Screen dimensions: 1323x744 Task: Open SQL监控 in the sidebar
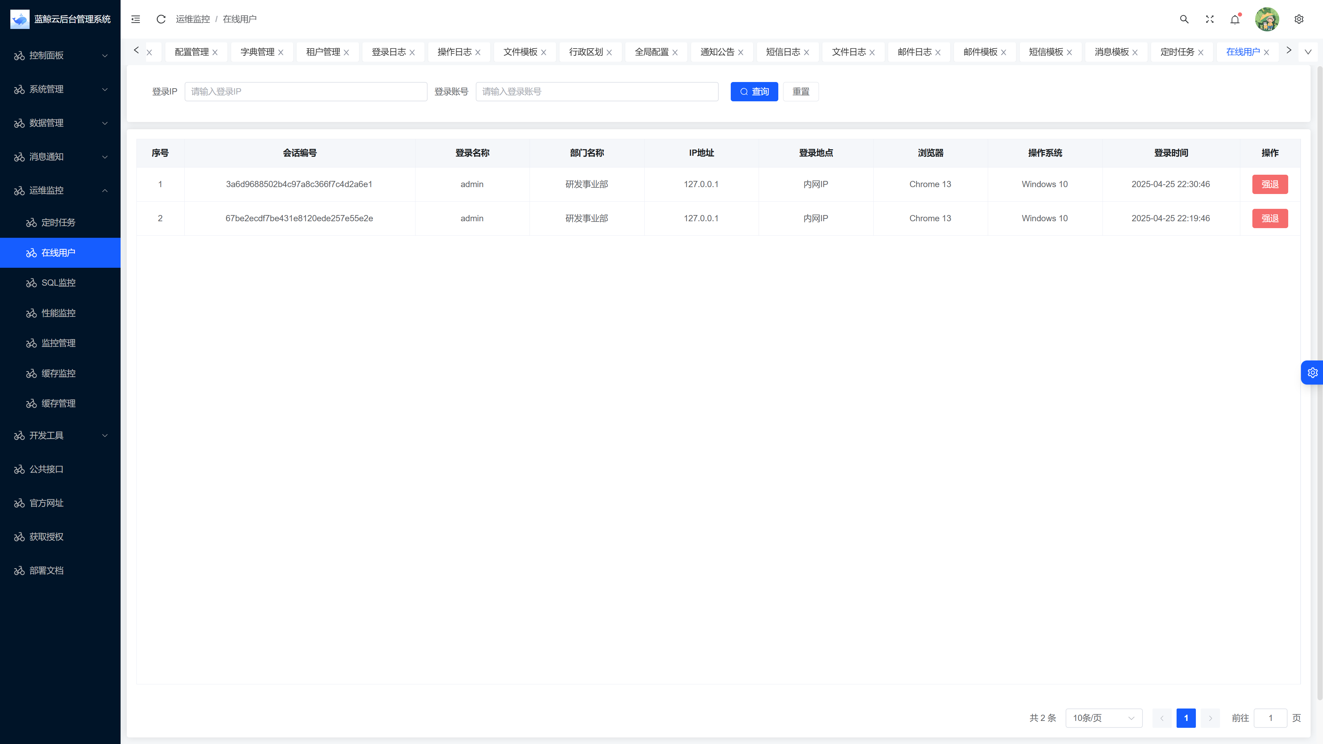tap(60, 283)
